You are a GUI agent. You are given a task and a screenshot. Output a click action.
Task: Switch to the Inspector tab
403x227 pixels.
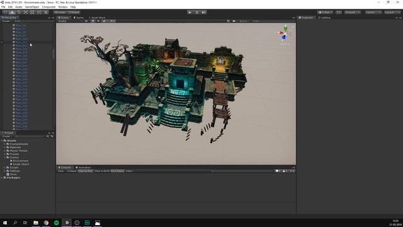click(x=306, y=18)
